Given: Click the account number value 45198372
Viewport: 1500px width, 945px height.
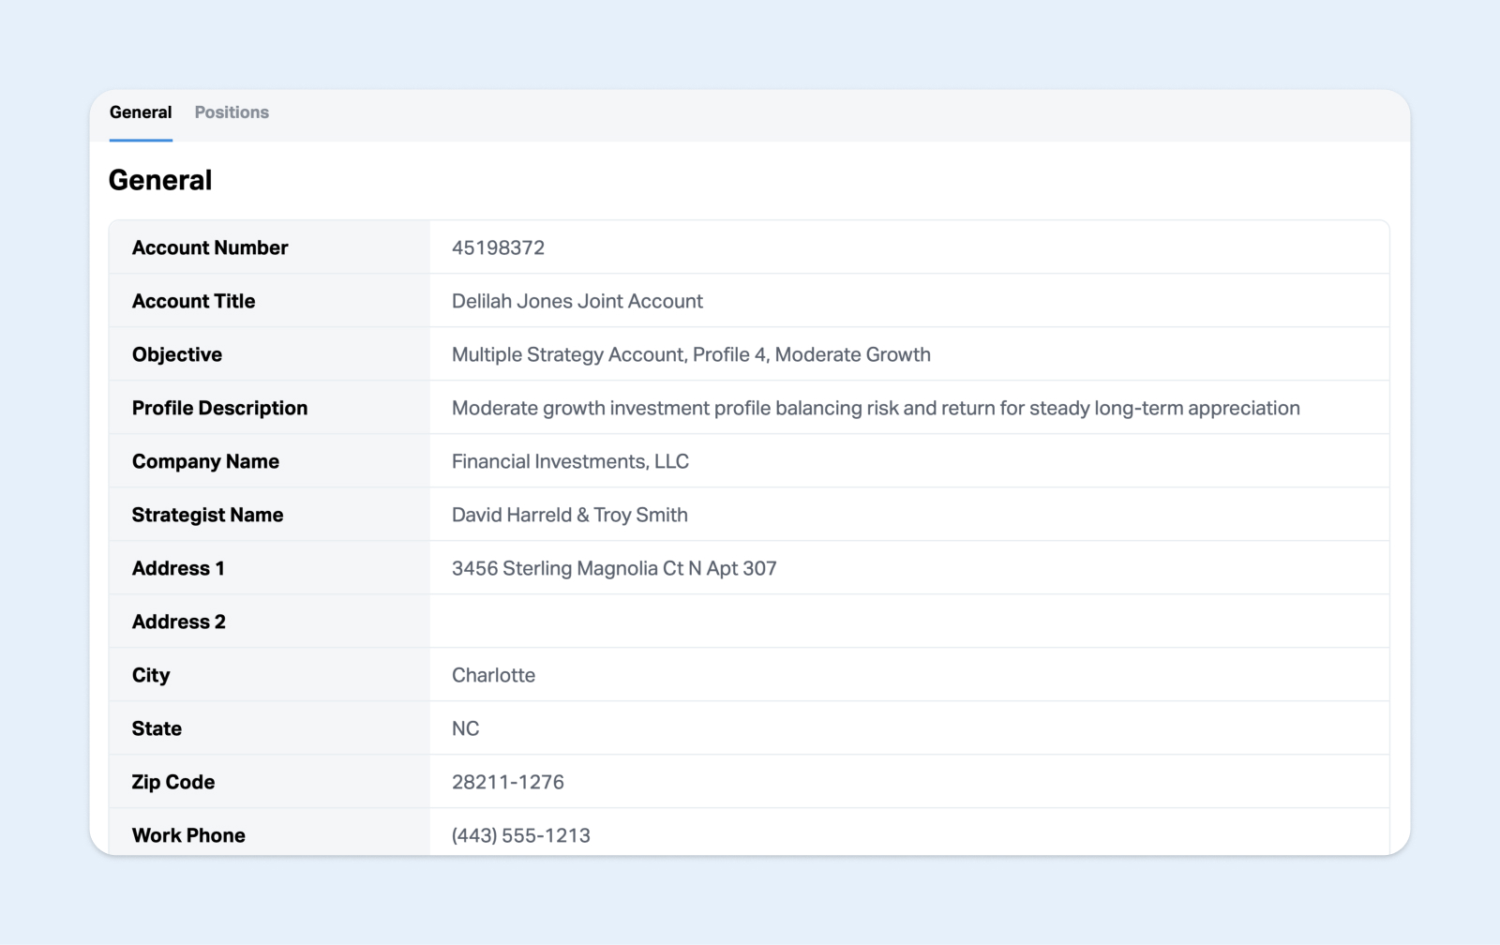Looking at the screenshot, I should pyautogui.click(x=498, y=247).
